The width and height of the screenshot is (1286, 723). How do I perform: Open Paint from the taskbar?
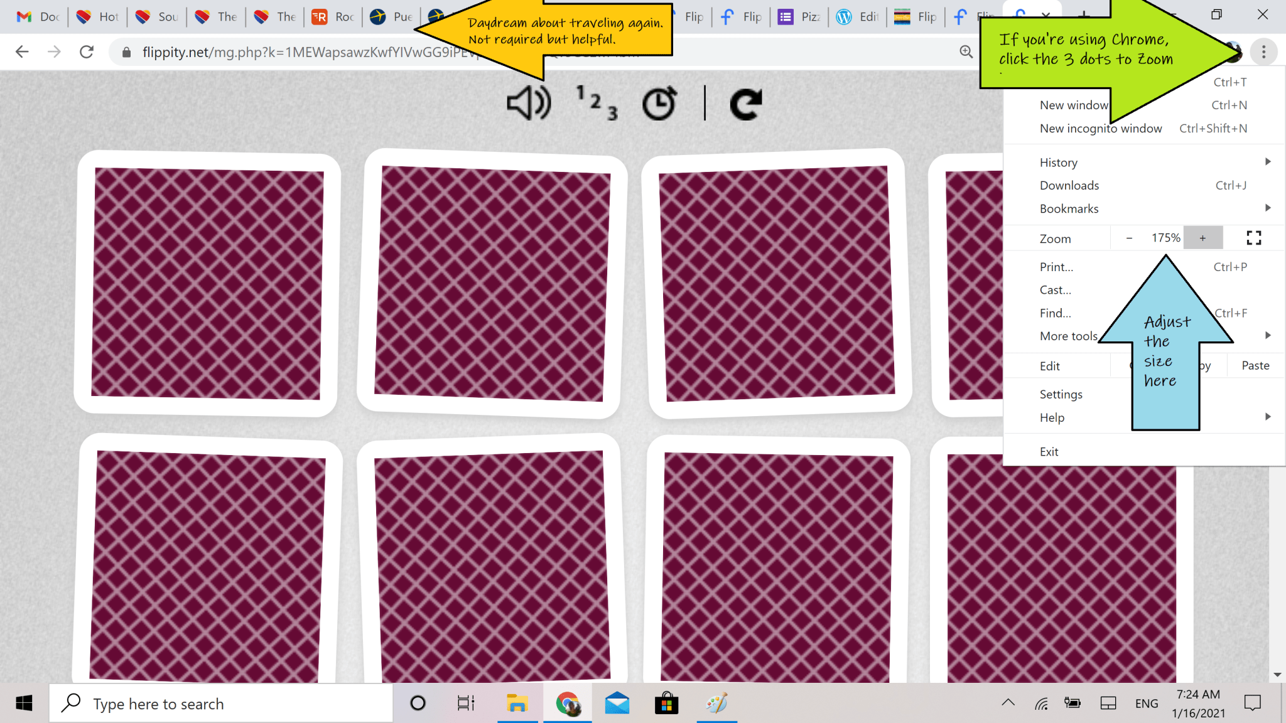(717, 703)
